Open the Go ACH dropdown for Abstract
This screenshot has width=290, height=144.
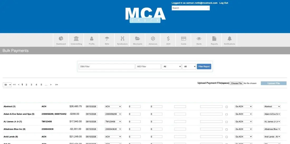(243, 107)
